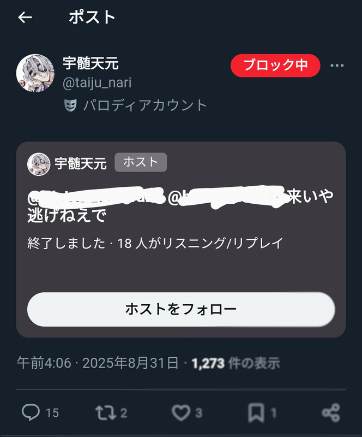The height and width of the screenshot is (437, 362).
Task: Open the 午前4:06 · 2025年8月31日 timestamp
Action: 98,363
